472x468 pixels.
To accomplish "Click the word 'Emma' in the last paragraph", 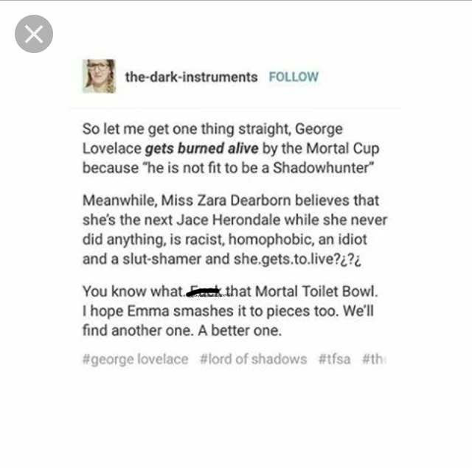I will tap(147, 311).
